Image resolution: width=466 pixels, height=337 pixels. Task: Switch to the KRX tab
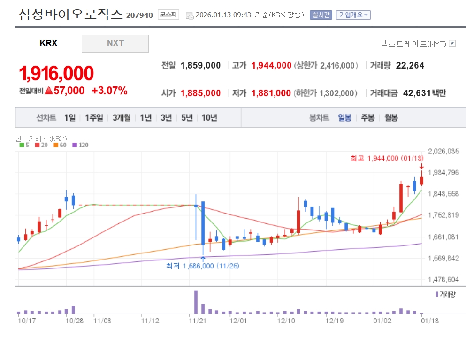point(48,43)
